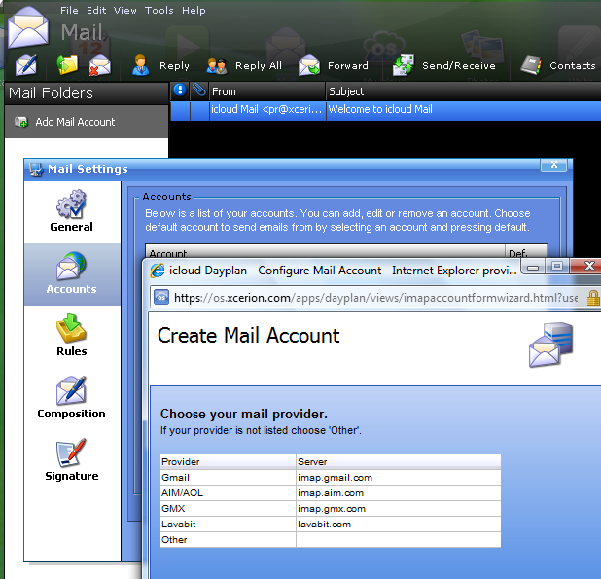This screenshot has width=601, height=579.
Task: Open the File menu
Action: point(69,11)
